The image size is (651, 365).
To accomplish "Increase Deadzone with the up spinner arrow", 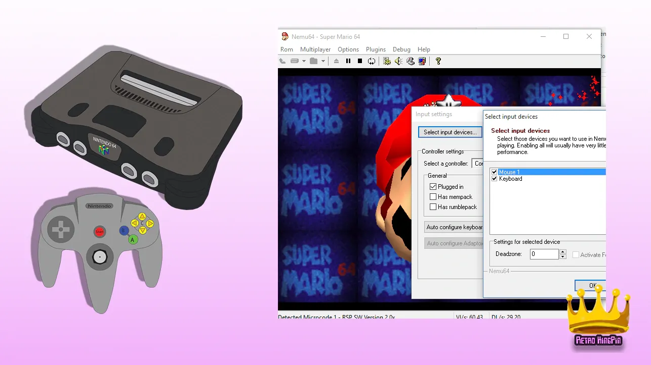I will tap(563, 252).
